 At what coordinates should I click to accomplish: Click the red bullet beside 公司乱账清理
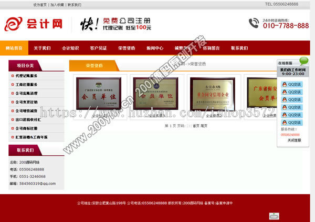13,94
